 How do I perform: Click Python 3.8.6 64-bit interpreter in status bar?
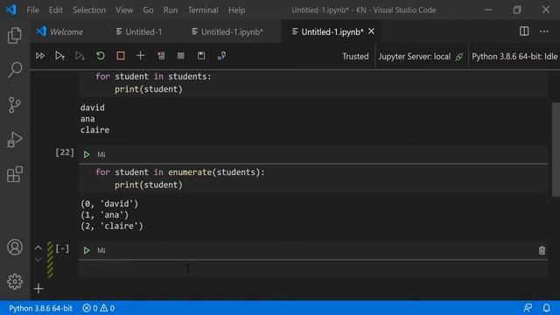[40, 308]
